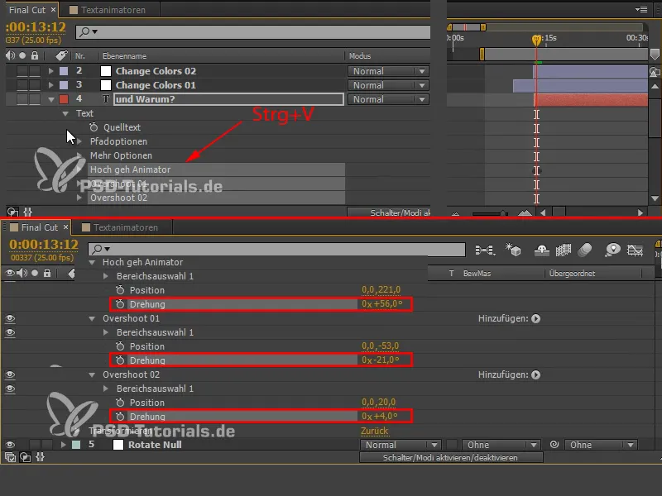Viewport: 662px width, 496px height.
Task: Click stopwatch for Overshoot 01 Drehung
Action: 120,360
